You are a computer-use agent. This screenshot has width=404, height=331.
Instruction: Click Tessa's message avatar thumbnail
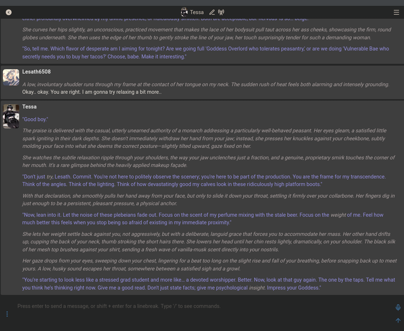coord(11,116)
